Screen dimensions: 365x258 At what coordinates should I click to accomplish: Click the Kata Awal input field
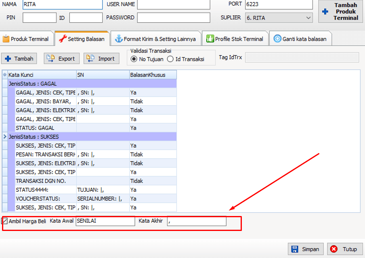pos(105,221)
